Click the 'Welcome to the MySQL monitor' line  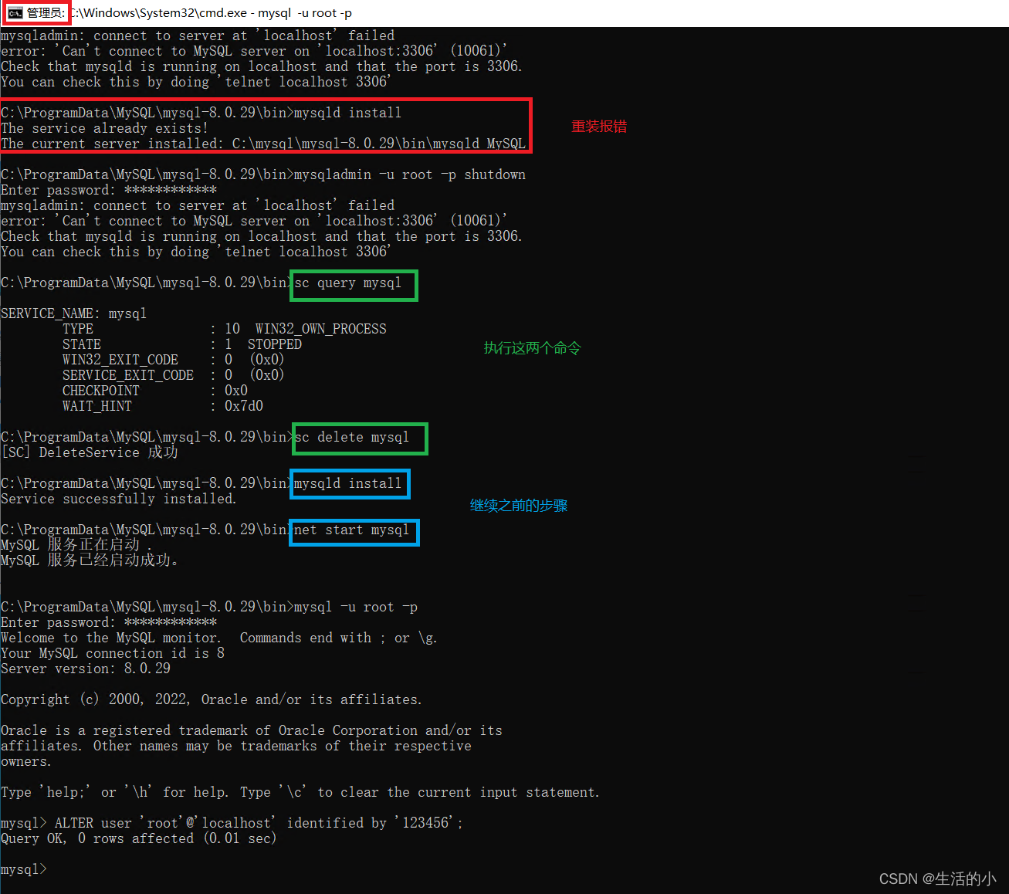[x=218, y=638]
